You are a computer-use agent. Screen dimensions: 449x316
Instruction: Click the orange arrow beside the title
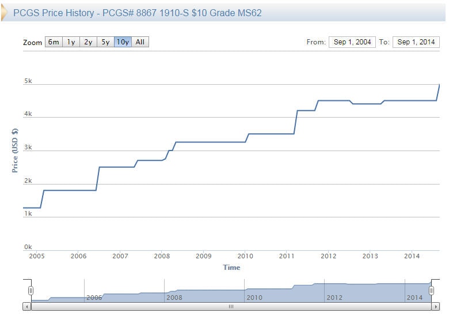5,12
